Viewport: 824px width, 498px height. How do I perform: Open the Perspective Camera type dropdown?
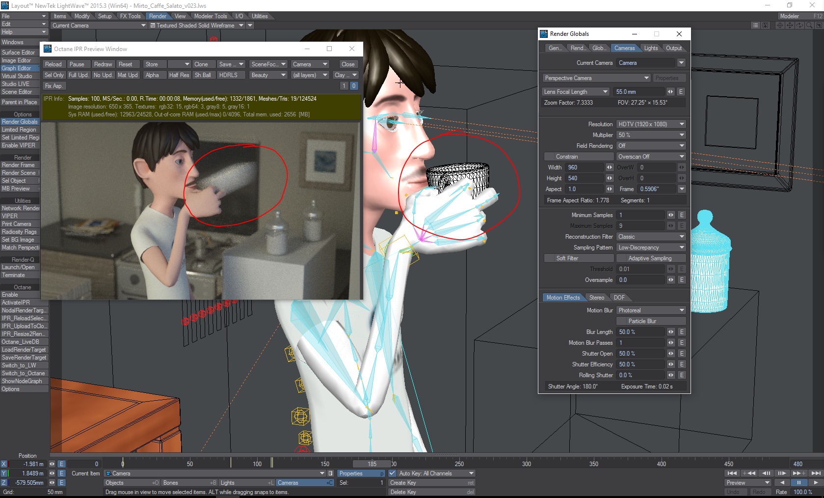(x=597, y=78)
